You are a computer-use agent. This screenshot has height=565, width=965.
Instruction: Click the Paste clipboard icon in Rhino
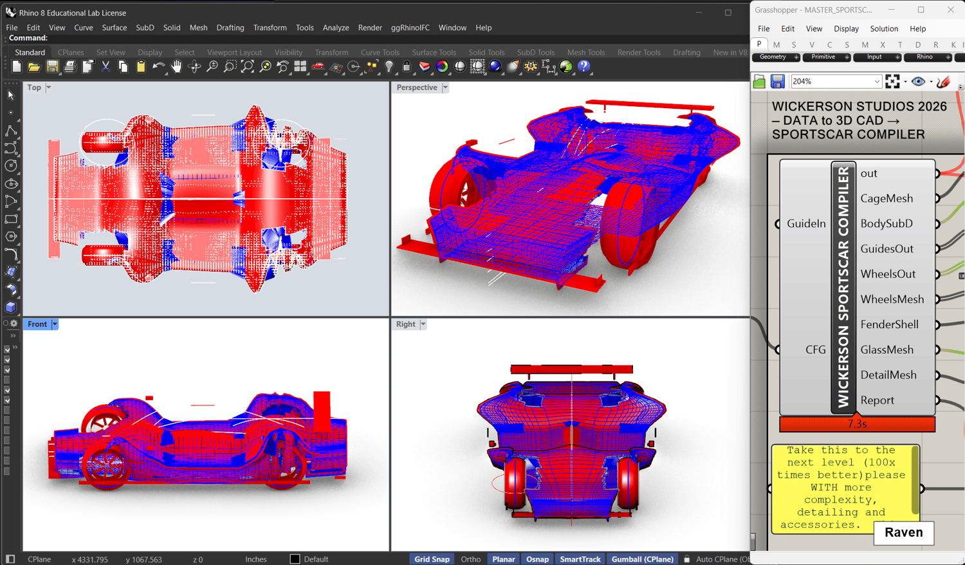[x=141, y=66]
